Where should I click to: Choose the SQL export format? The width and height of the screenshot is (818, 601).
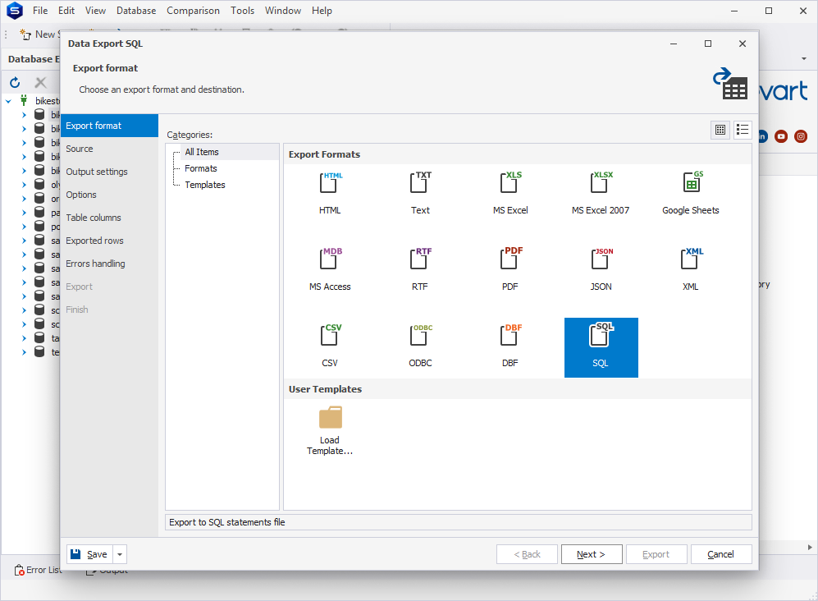pos(601,347)
